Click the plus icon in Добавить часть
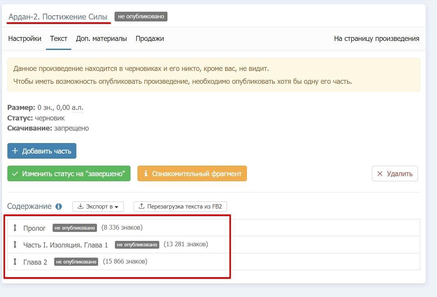 pos(15,151)
